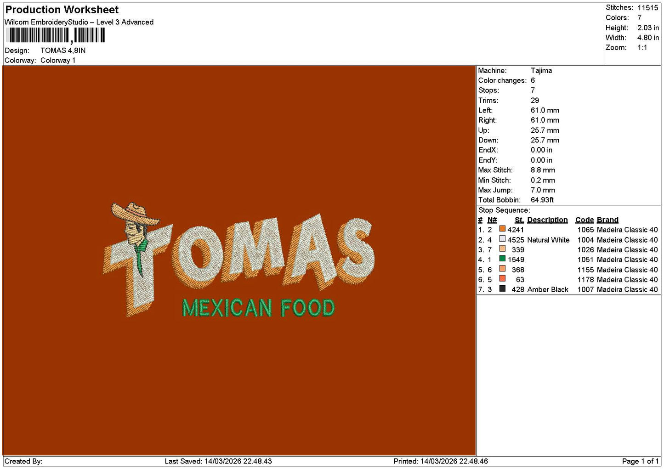Click the red-orange swatch for thread 63
Viewport: 664px width, 469px height.
(x=502, y=278)
